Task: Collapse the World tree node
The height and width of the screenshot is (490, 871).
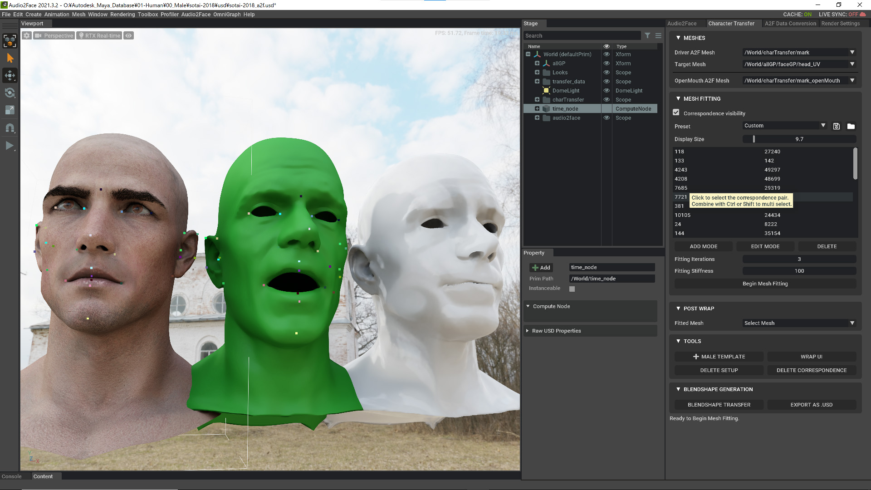Action: pyautogui.click(x=528, y=54)
